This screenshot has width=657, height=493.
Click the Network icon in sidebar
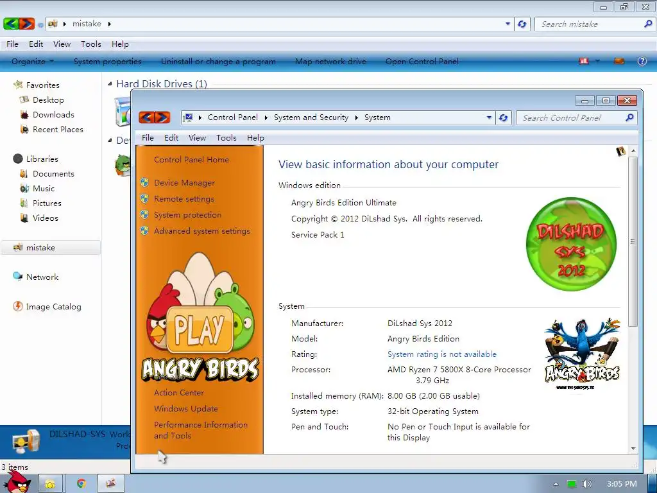click(17, 276)
